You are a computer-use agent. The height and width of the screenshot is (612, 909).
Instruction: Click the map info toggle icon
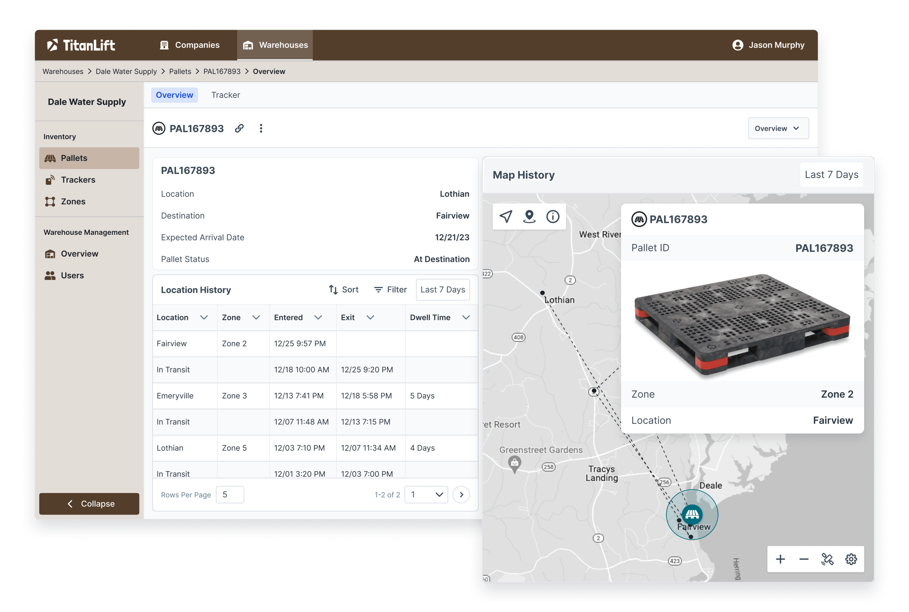[x=553, y=217]
